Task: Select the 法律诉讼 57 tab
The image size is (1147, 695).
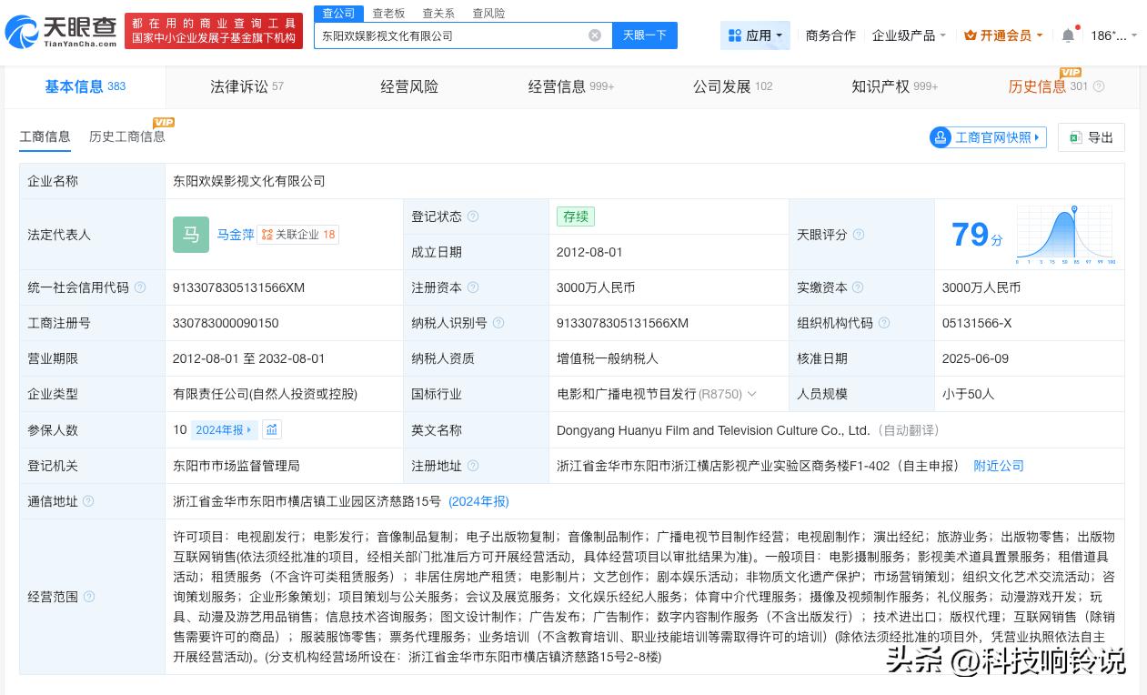Action: click(247, 86)
